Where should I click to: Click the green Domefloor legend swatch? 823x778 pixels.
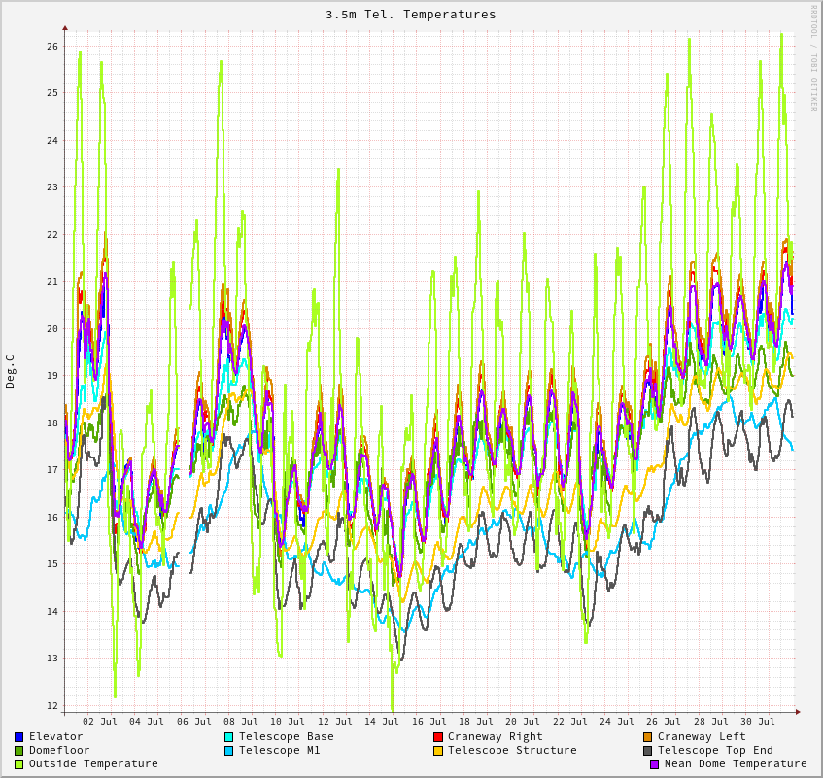point(19,751)
